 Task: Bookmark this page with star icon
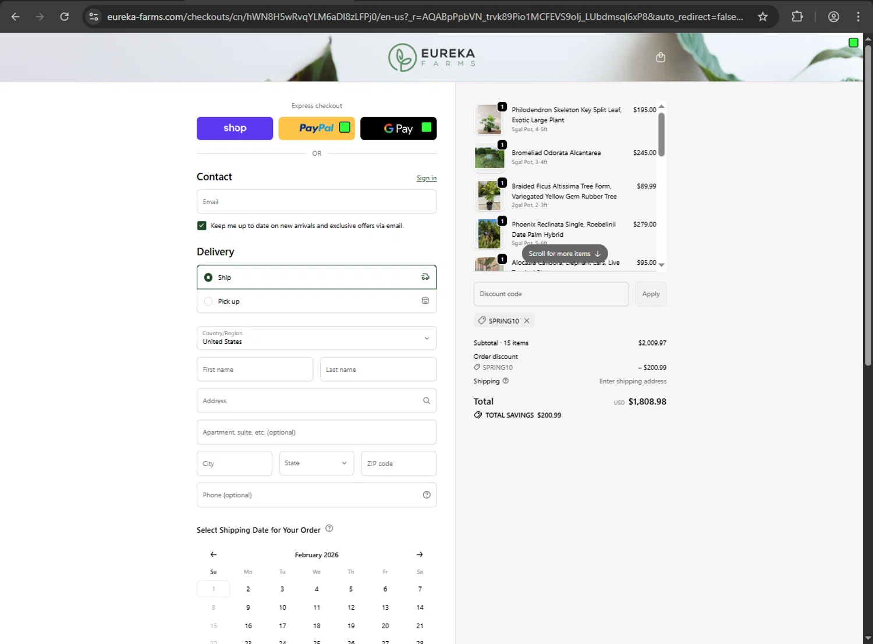tap(762, 17)
